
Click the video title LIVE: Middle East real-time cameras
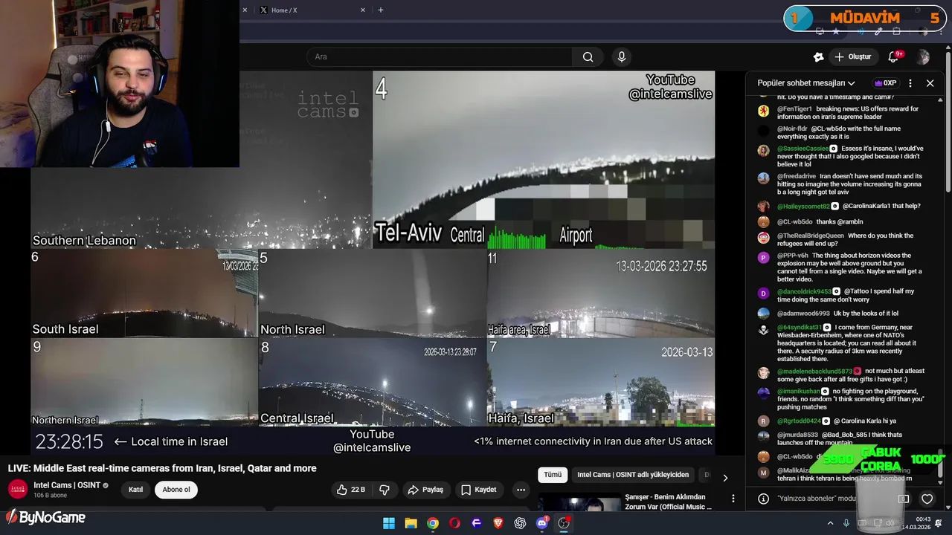click(x=162, y=468)
